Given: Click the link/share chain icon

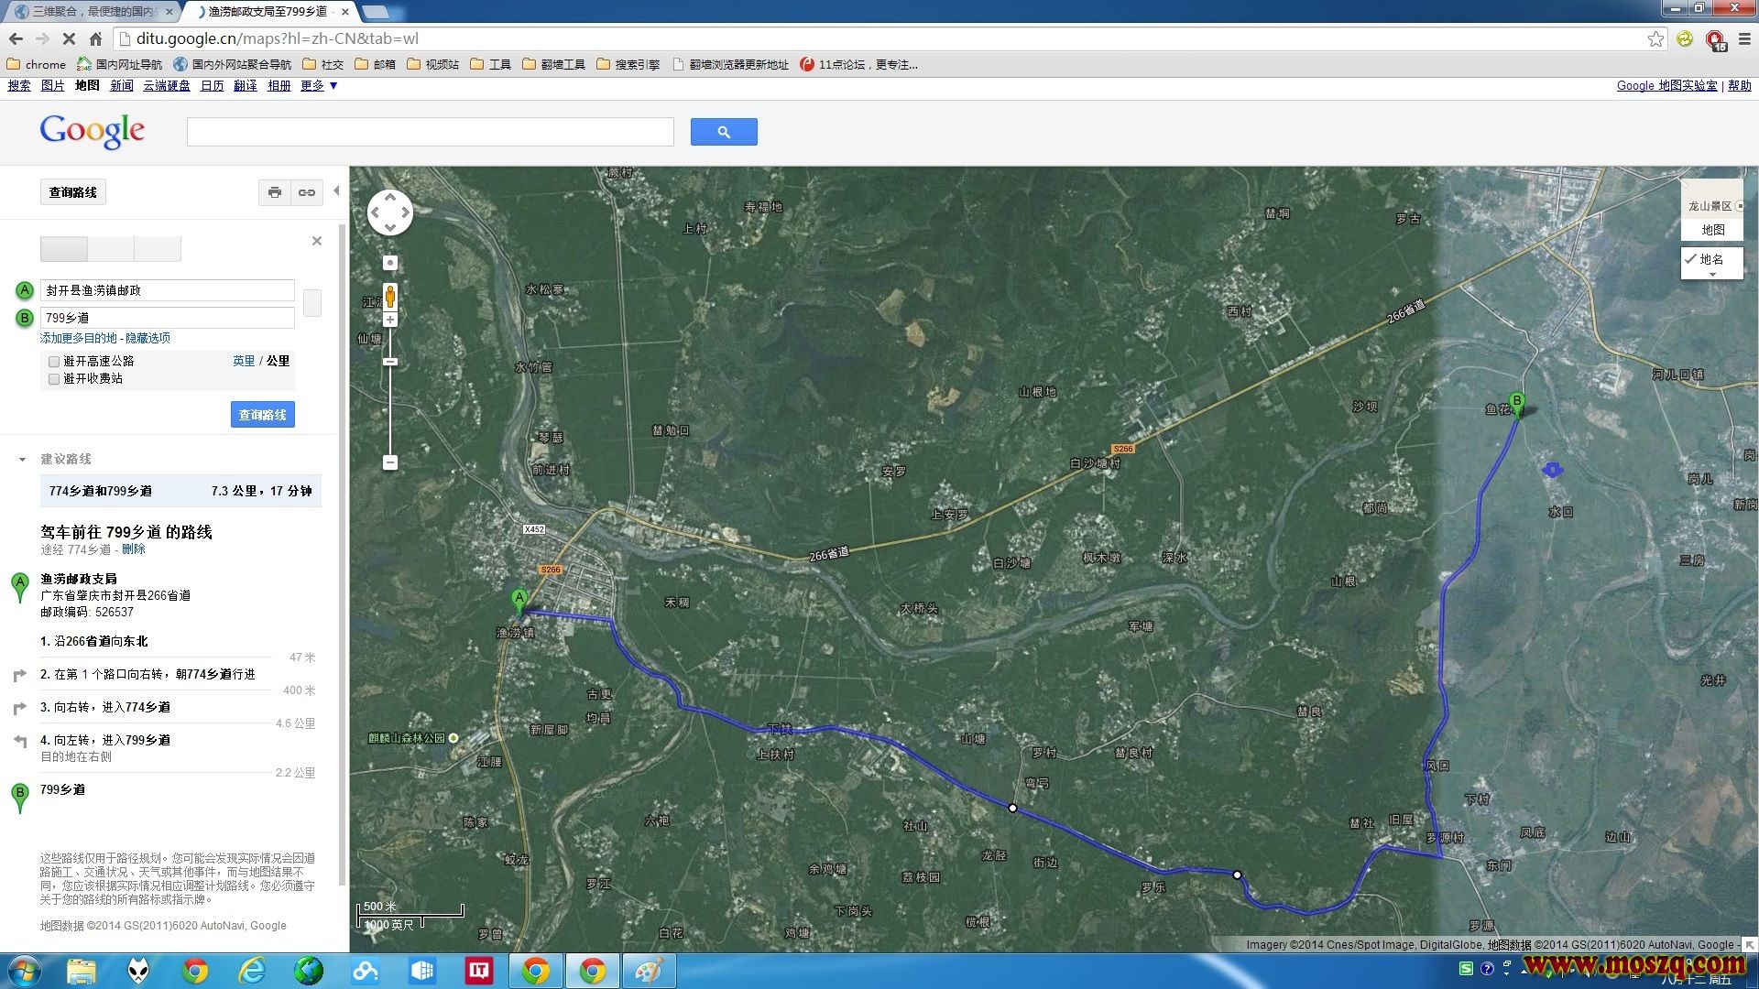Looking at the screenshot, I should [307, 192].
